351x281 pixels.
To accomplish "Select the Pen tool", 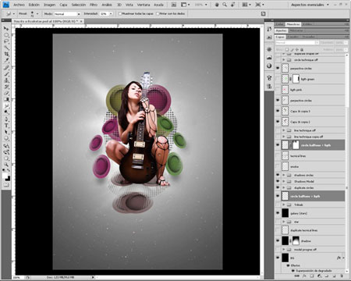I will point(6,119).
